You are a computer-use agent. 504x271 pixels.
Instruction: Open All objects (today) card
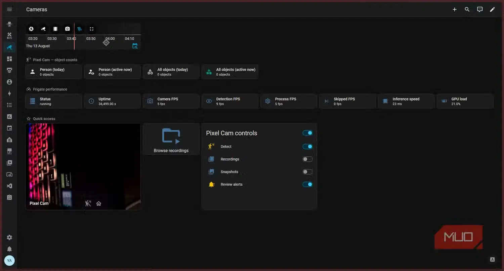coord(171,72)
